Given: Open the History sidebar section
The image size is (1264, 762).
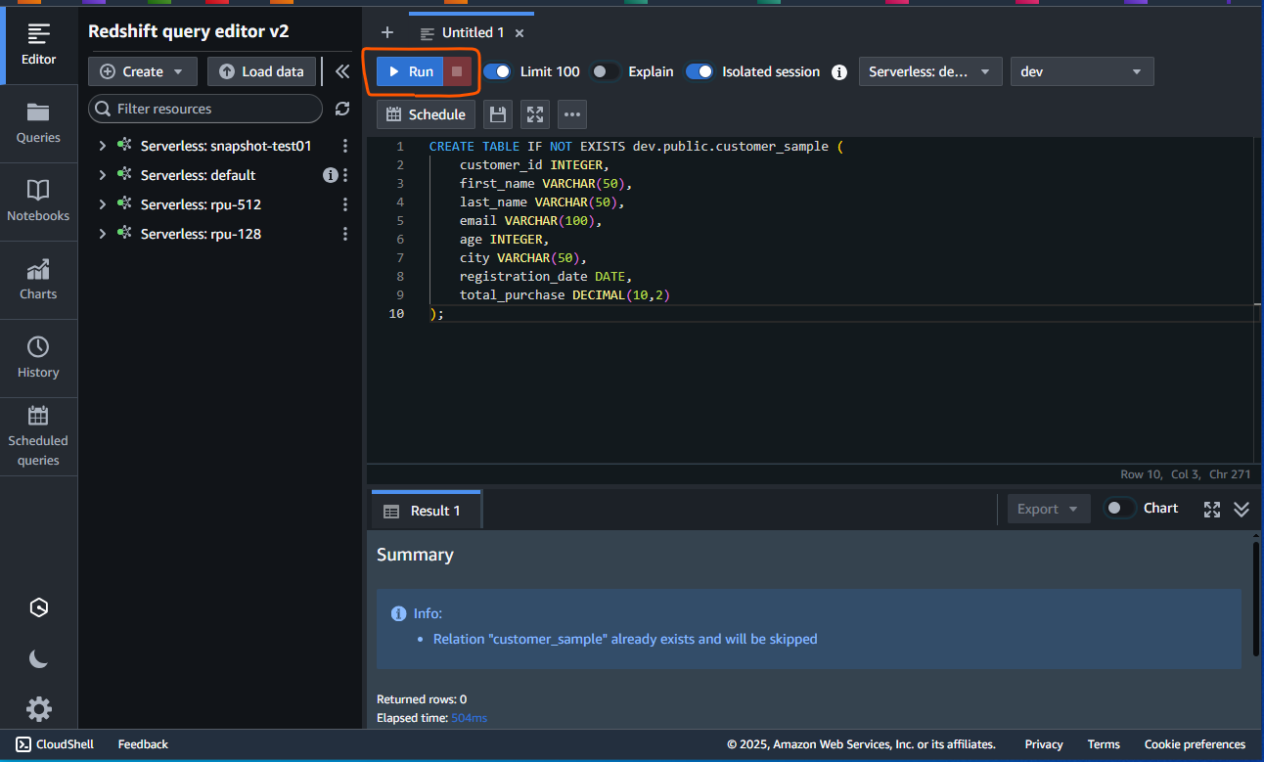Looking at the screenshot, I should [x=38, y=358].
